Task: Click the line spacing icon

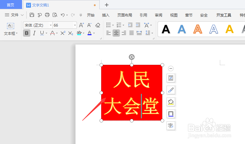Action: tap(148, 33)
